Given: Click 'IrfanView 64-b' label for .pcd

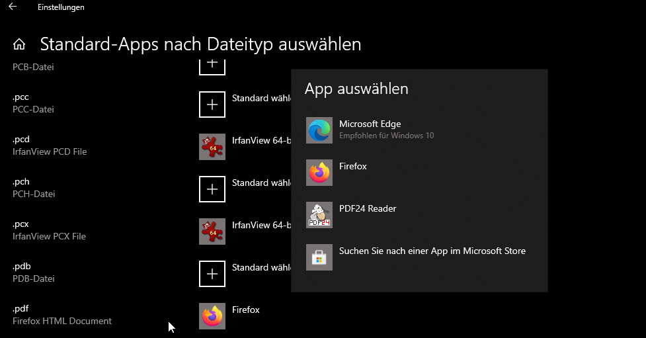Looking at the screenshot, I should click(x=262, y=141).
